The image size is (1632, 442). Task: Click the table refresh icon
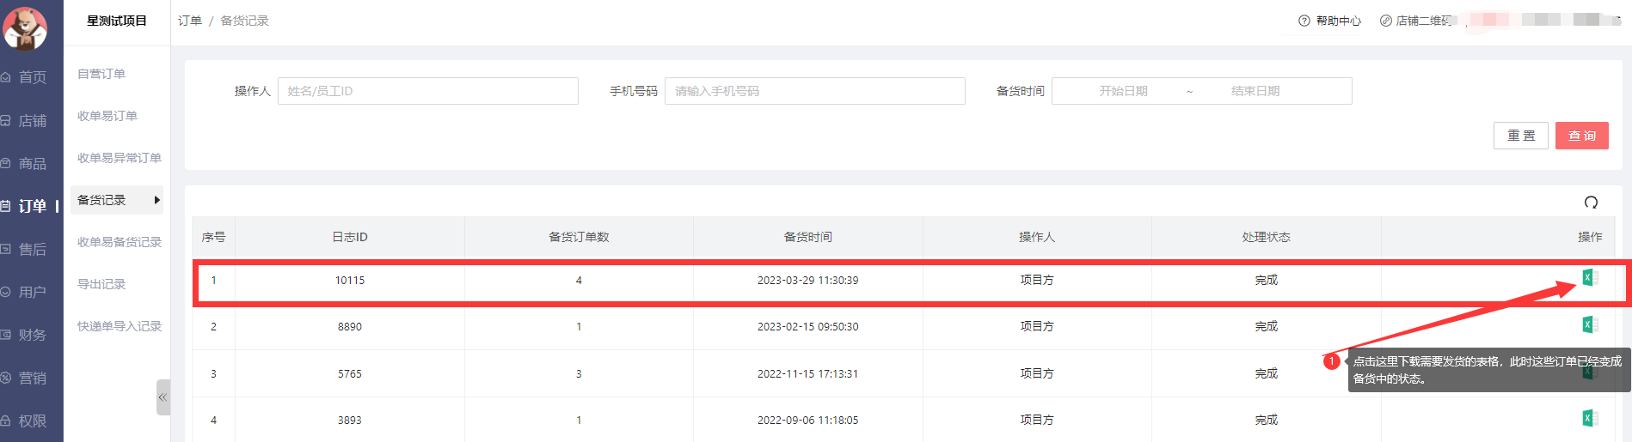click(x=1591, y=203)
